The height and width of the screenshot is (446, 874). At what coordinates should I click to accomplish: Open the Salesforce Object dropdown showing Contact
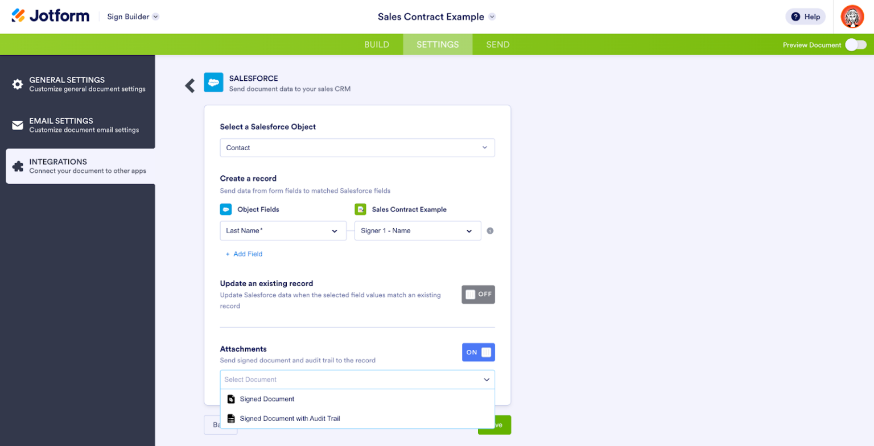[x=357, y=147]
